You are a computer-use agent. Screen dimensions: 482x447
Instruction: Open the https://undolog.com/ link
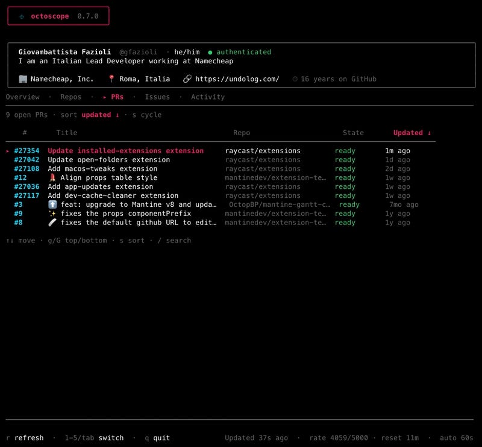pos(237,79)
